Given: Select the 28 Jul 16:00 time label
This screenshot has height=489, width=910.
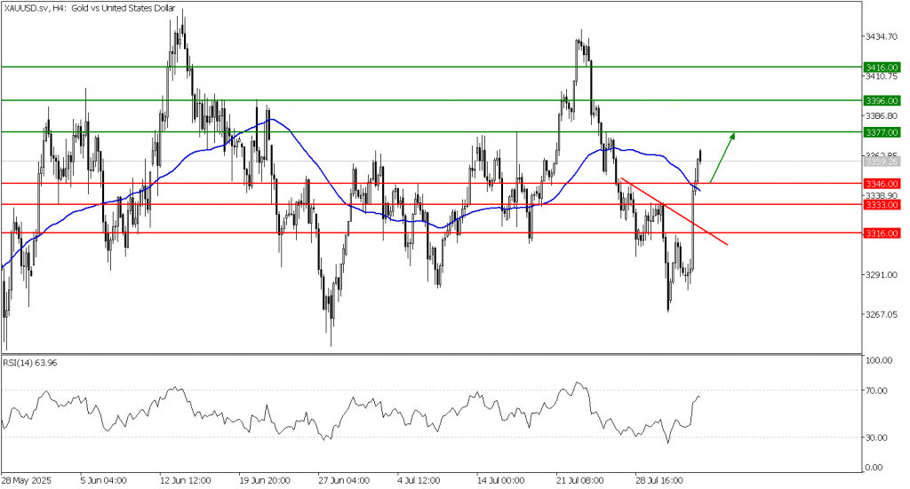Looking at the screenshot, I should coord(659,480).
